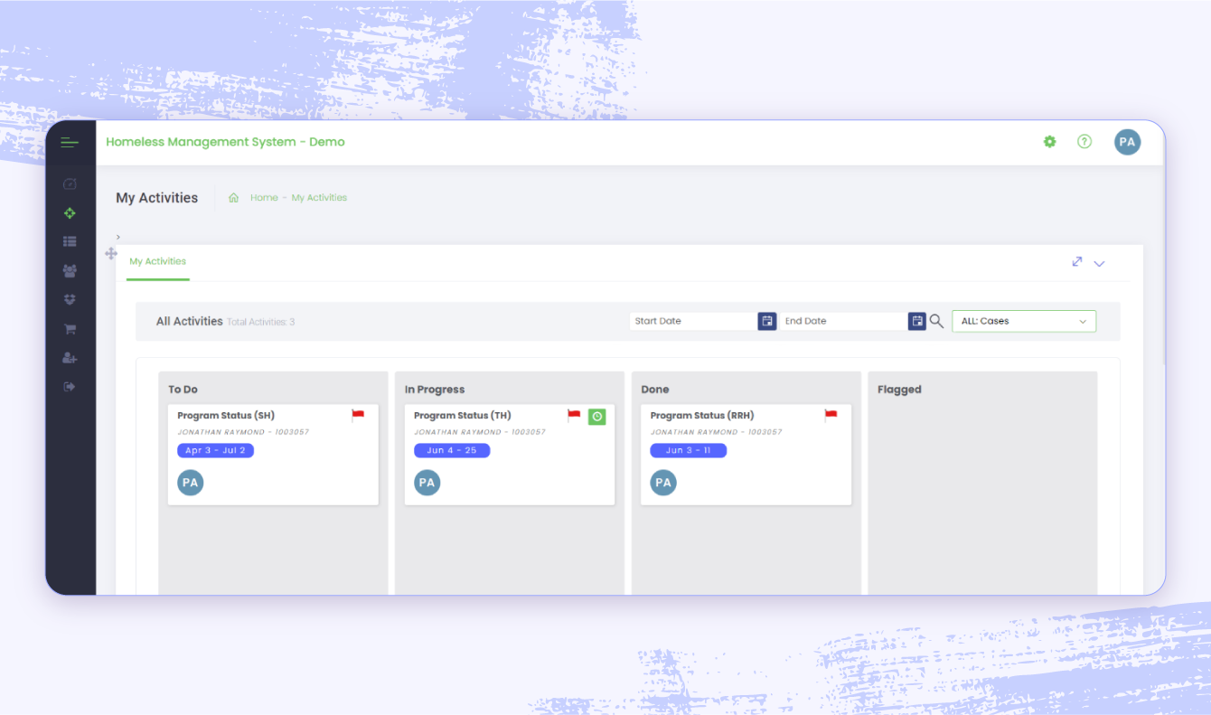Open the Start Date calendar picker
This screenshot has height=715, width=1211.
coord(767,321)
